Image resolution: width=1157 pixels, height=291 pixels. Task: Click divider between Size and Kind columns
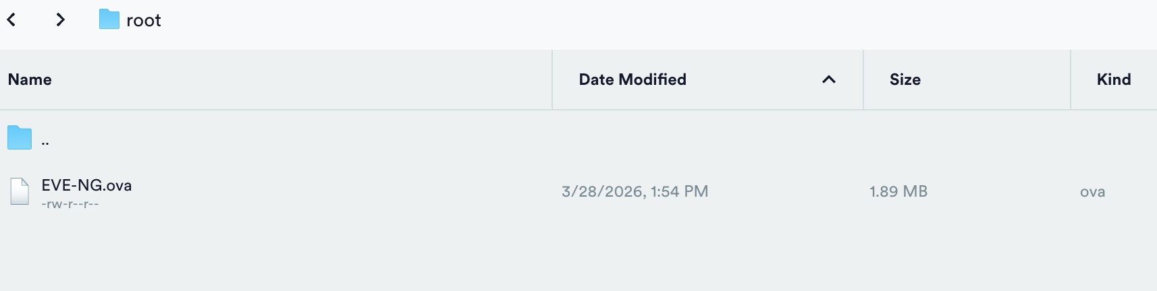tap(1071, 79)
